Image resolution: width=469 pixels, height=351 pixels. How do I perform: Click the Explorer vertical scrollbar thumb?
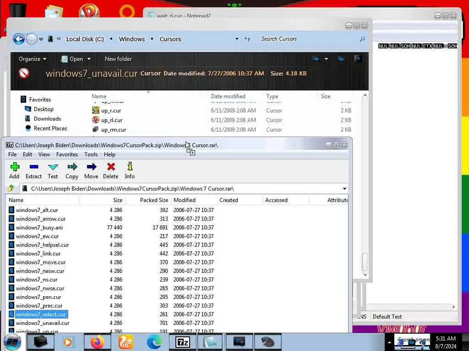click(x=365, y=262)
